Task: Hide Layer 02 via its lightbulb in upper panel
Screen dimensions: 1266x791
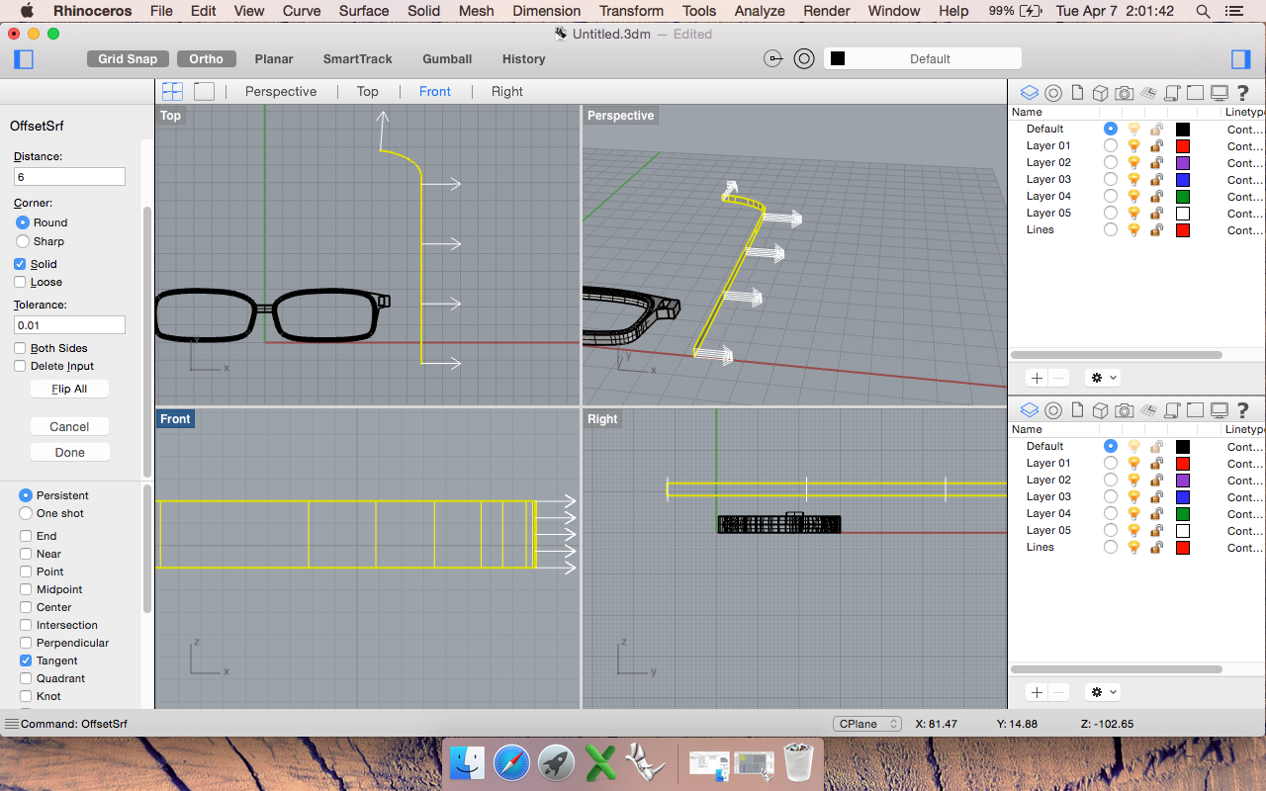Action: tap(1133, 162)
